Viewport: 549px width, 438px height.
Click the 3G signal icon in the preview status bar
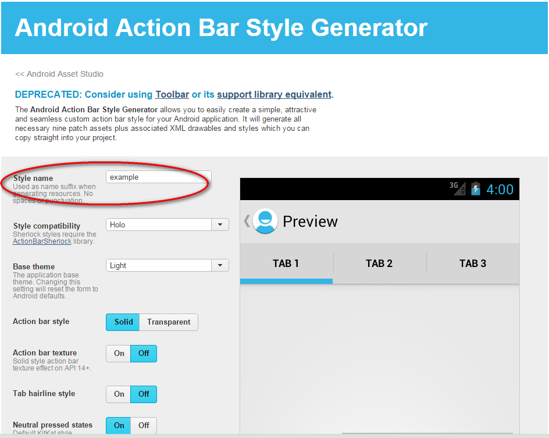458,188
